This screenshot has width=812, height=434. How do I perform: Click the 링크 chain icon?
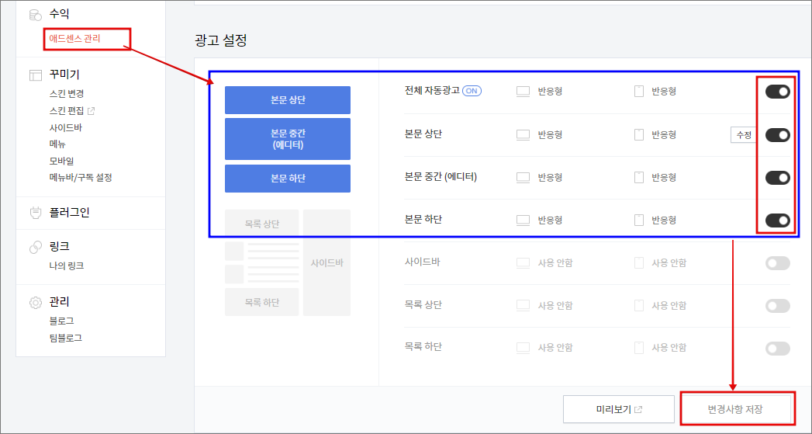click(36, 247)
